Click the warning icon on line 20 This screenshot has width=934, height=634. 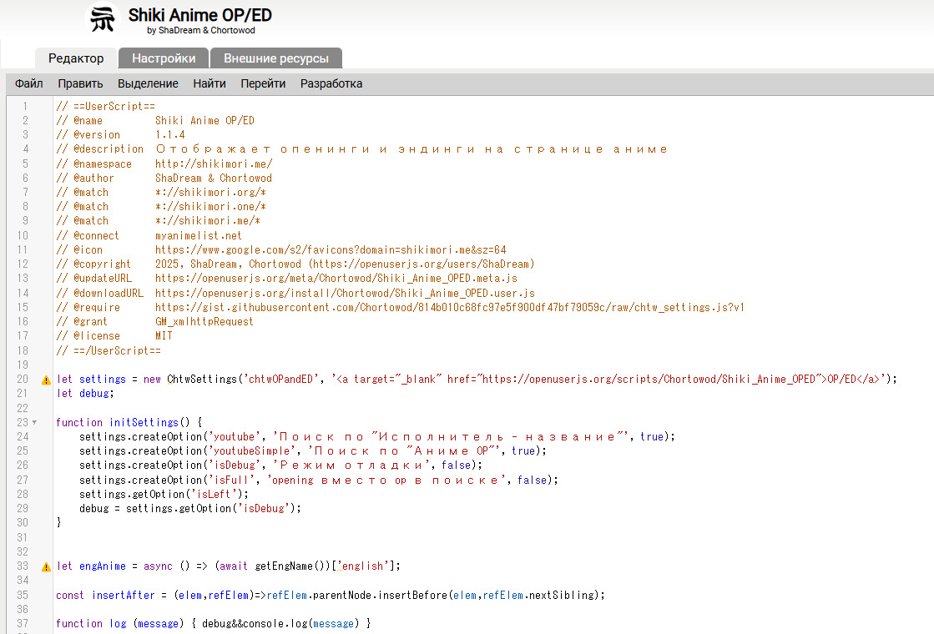(x=47, y=380)
